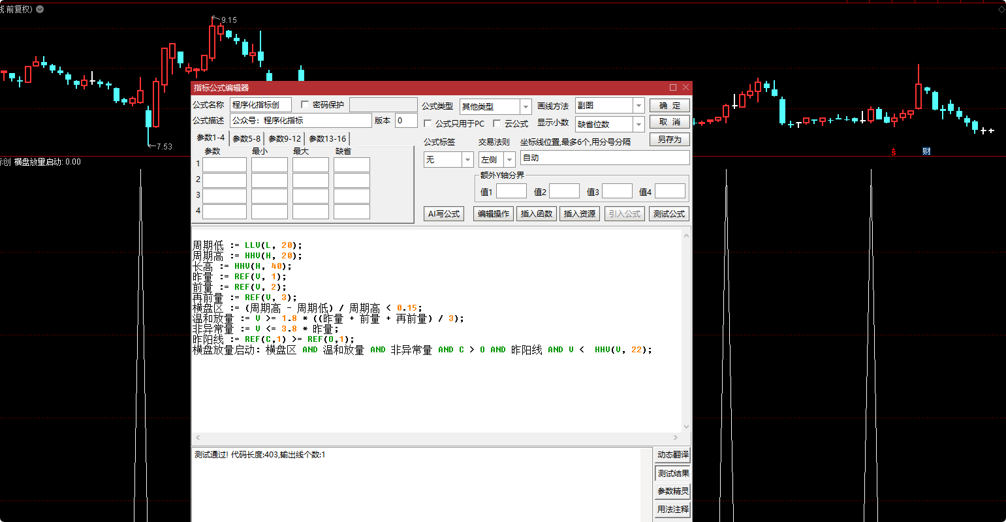The width and height of the screenshot is (1006, 522).
Task: Expand the 显示小数 dropdown showing 缺省位数
Action: (x=638, y=124)
